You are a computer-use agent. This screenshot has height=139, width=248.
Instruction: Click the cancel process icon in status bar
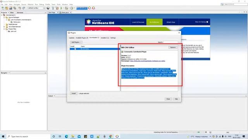point(206,132)
